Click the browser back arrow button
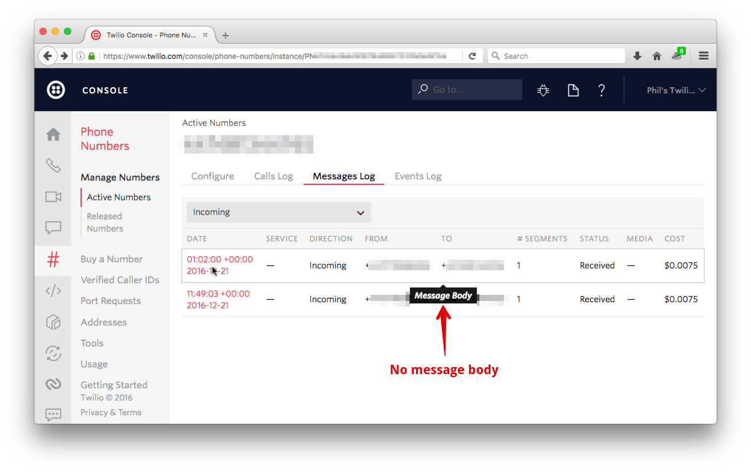Image resolution: width=751 pixels, height=473 pixels. [47, 56]
